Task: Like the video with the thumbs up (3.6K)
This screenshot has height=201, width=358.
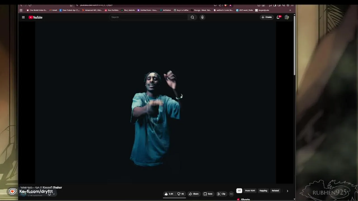Action: (x=169, y=194)
